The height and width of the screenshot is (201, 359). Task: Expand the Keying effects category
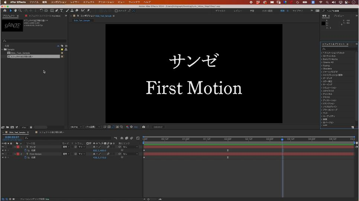(x=322, y=66)
